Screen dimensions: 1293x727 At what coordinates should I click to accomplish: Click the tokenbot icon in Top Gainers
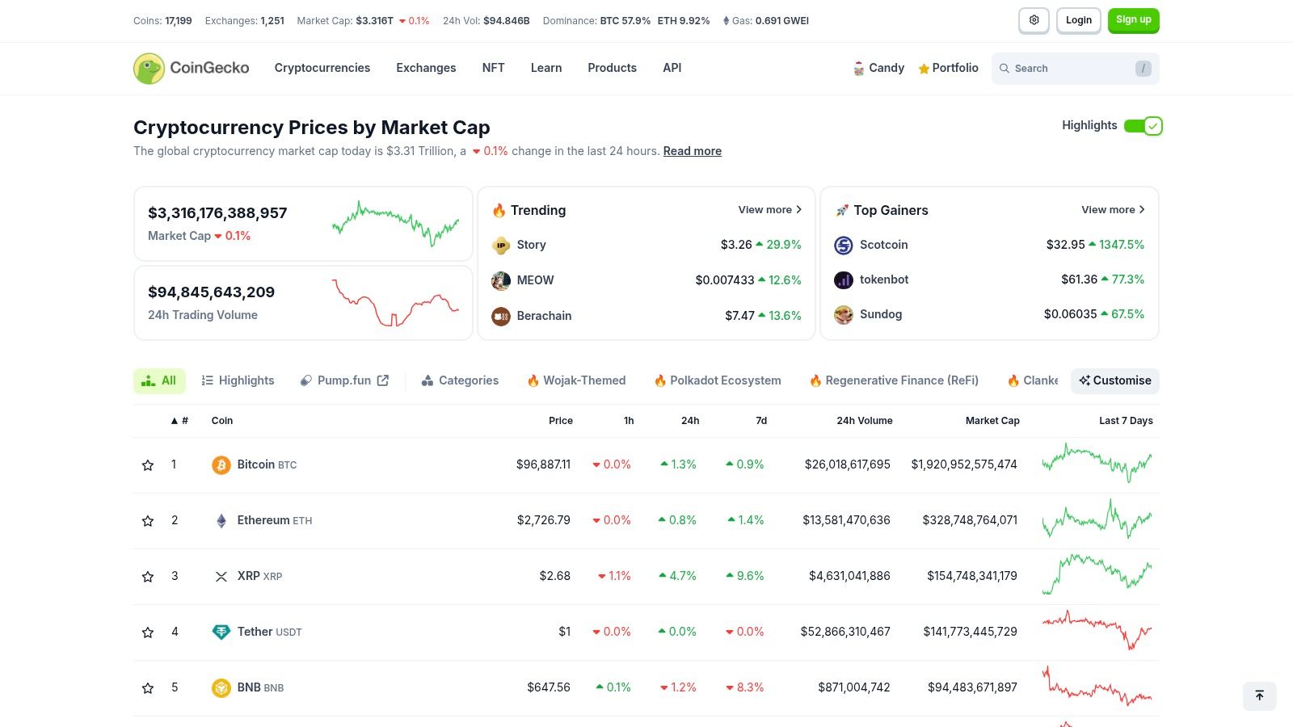(x=844, y=280)
